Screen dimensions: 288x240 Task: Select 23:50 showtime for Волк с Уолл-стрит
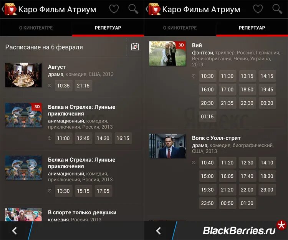tap(207, 203)
